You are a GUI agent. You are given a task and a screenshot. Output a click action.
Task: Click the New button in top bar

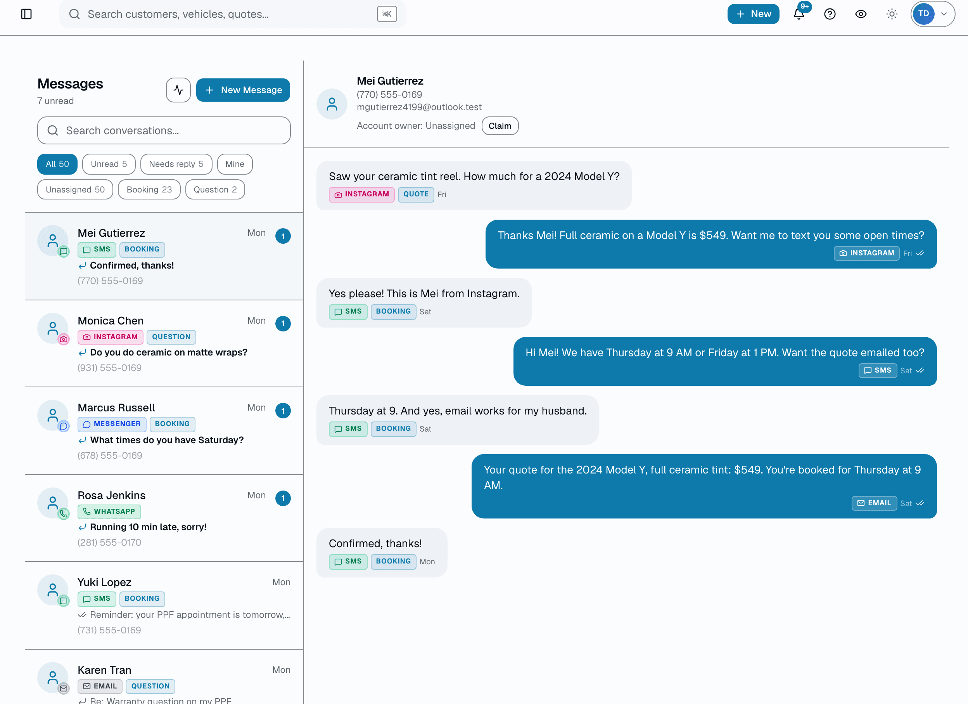pyautogui.click(x=753, y=14)
